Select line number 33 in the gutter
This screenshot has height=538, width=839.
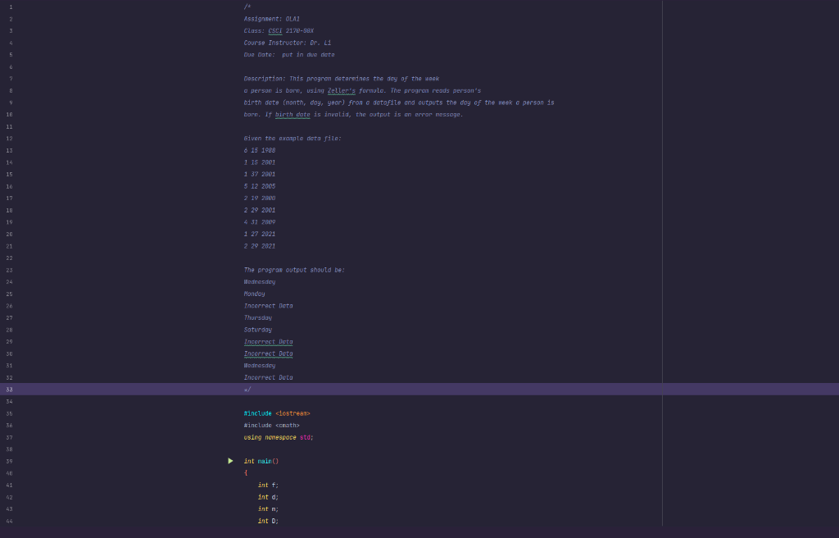point(8,389)
